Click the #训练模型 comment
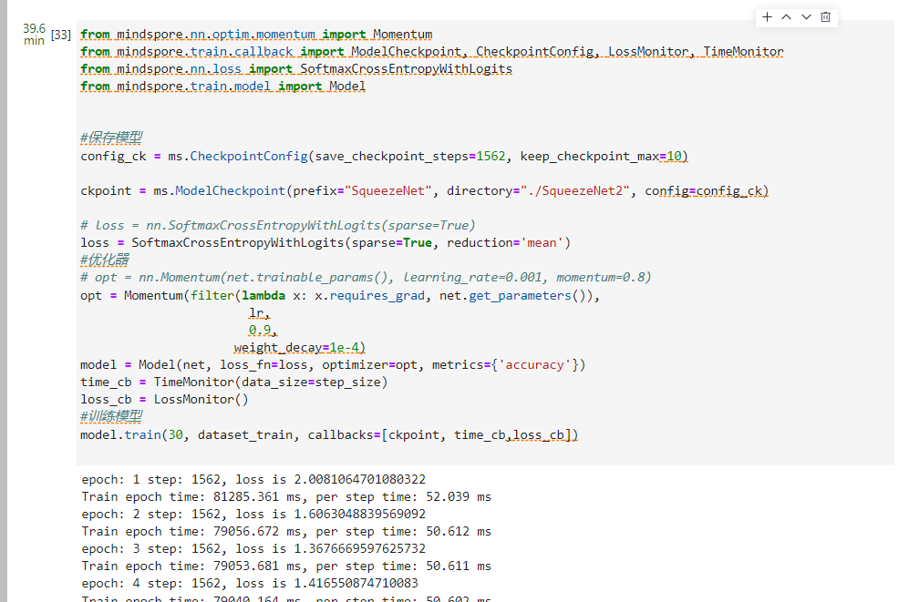 pyautogui.click(x=111, y=416)
